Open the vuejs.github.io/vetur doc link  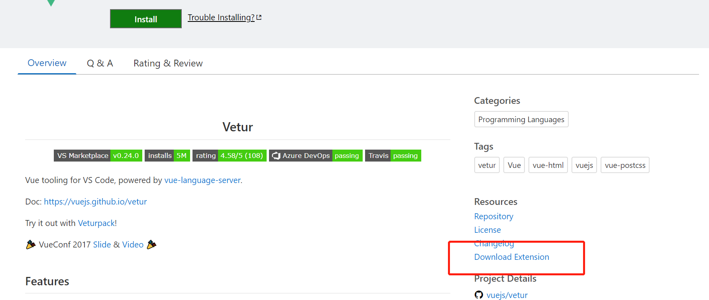95,202
